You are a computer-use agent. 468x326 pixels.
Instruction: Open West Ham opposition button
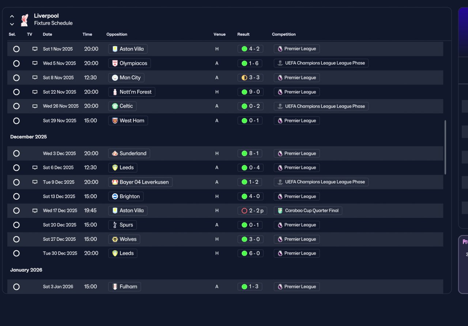coord(128,121)
